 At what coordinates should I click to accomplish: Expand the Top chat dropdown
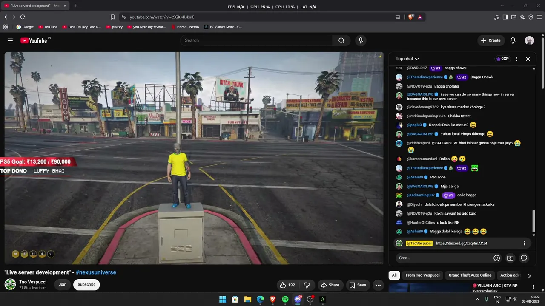coord(407,59)
